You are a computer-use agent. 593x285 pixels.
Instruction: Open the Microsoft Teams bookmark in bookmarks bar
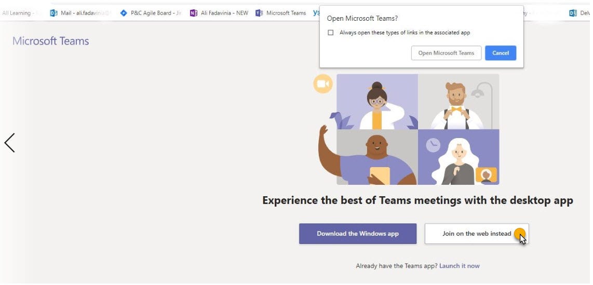pos(281,13)
